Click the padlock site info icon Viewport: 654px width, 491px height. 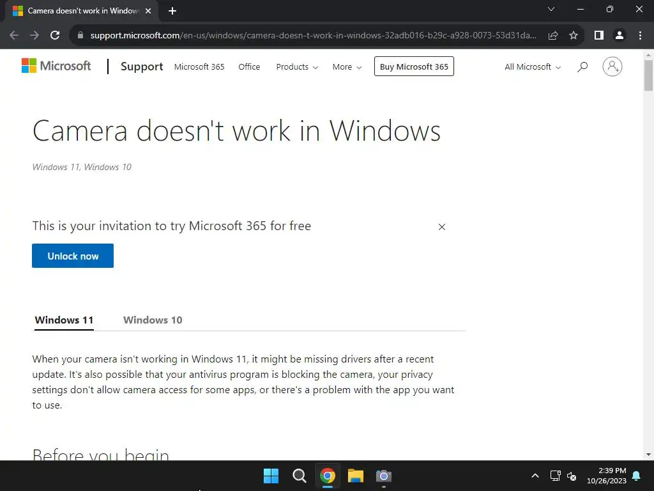80,36
